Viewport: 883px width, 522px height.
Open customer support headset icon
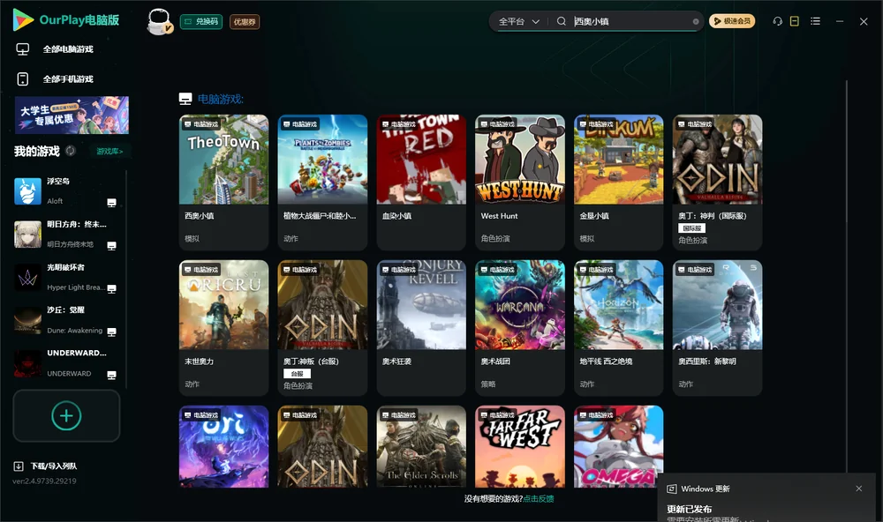coord(778,21)
